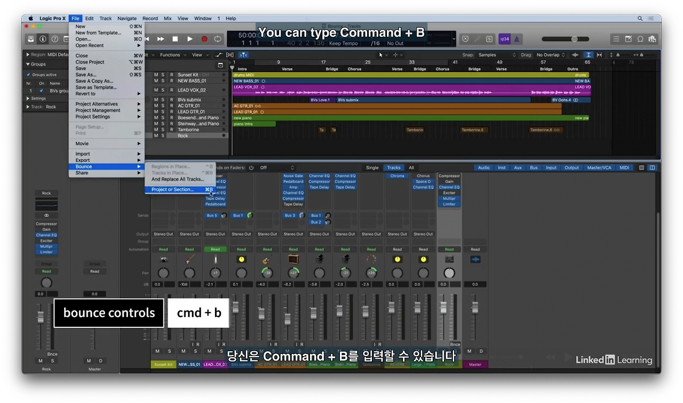This screenshot has width=683, height=403.
Task: Click the acoustic guitar channel strip icon
Action: tap(267, 260)
